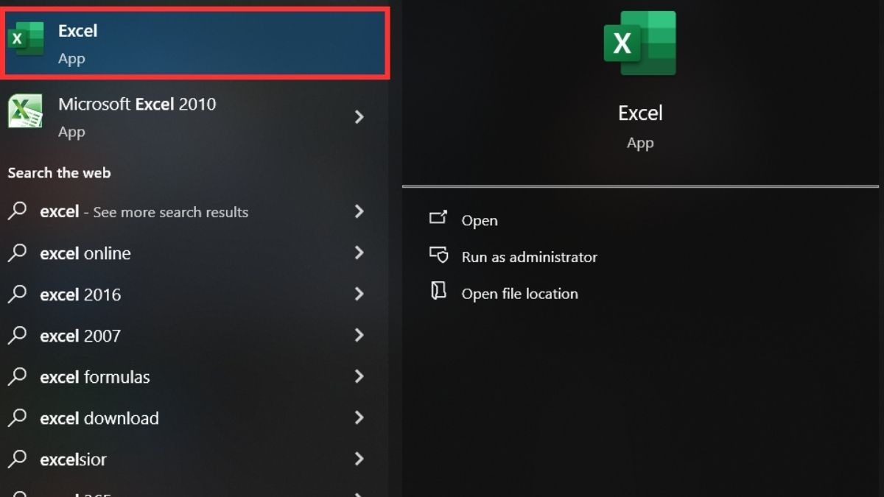
Task: Click the magnifier icon beside excel 2016
Action: 18,294
